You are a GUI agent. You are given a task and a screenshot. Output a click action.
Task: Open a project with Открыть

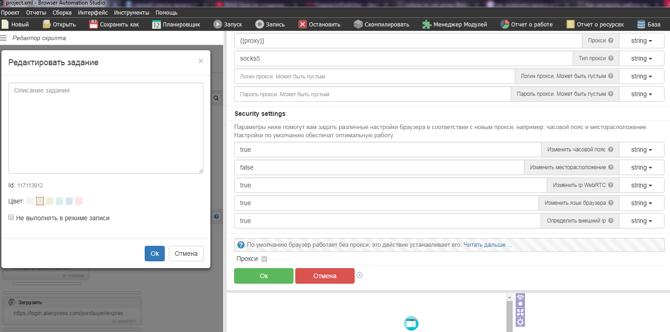point(59,24)
